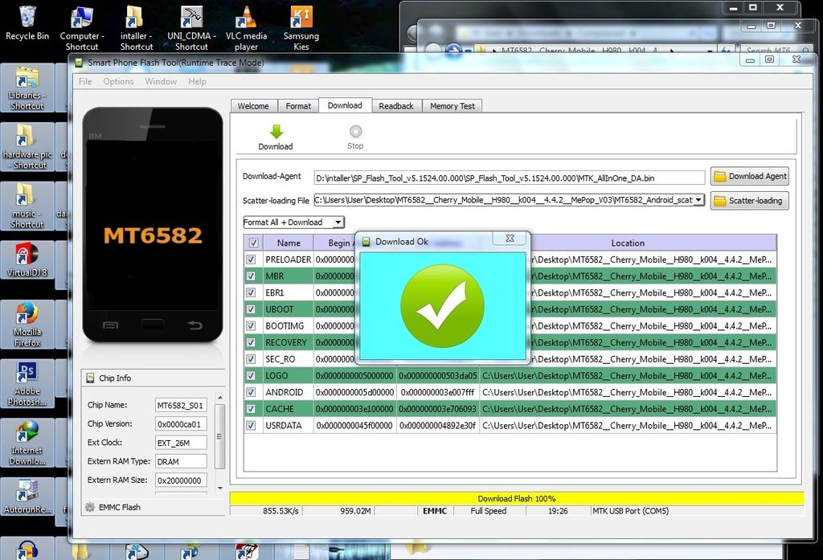Viewport: 823px width, 560px height.
Task: Click the Download-Agent file path field
Action: [x=497, y=178]
